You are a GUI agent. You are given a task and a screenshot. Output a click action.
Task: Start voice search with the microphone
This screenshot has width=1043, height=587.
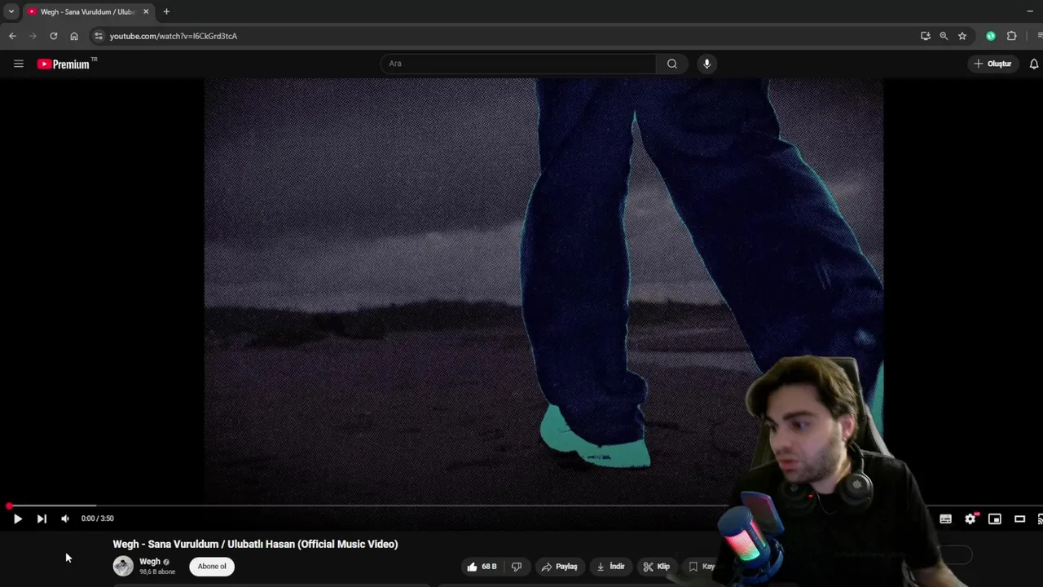[x=706, y=64]
